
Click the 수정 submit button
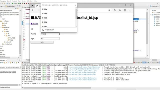click(42, 42)
